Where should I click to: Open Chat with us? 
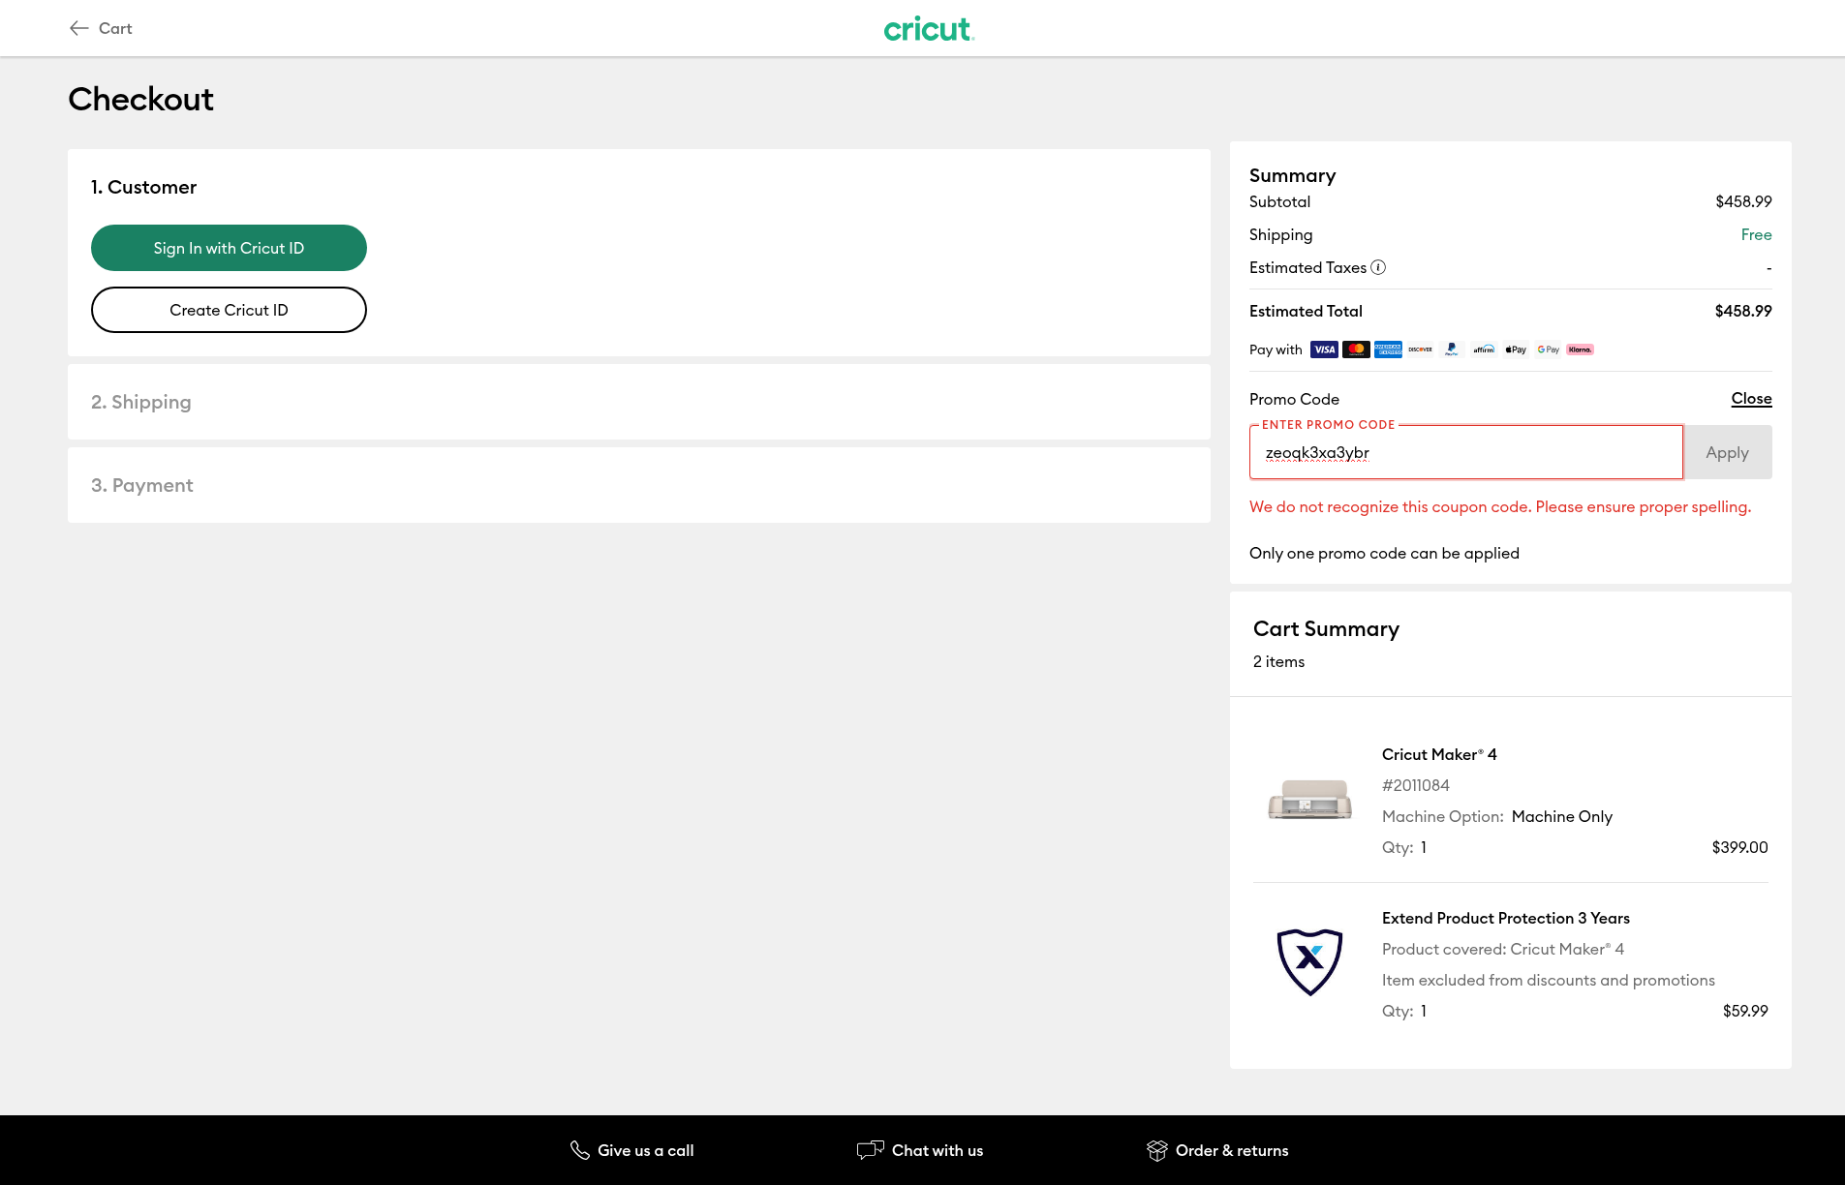tap(920, 1150)
